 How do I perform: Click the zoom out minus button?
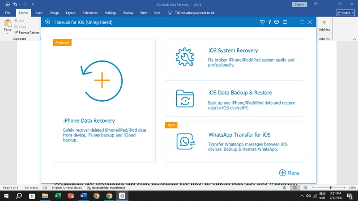[x=314, y=188]
